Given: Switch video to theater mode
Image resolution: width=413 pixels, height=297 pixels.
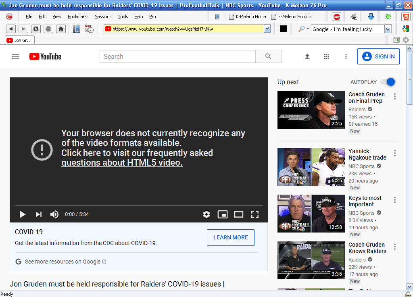Looking at the screenshot, I should pos(239,214).
